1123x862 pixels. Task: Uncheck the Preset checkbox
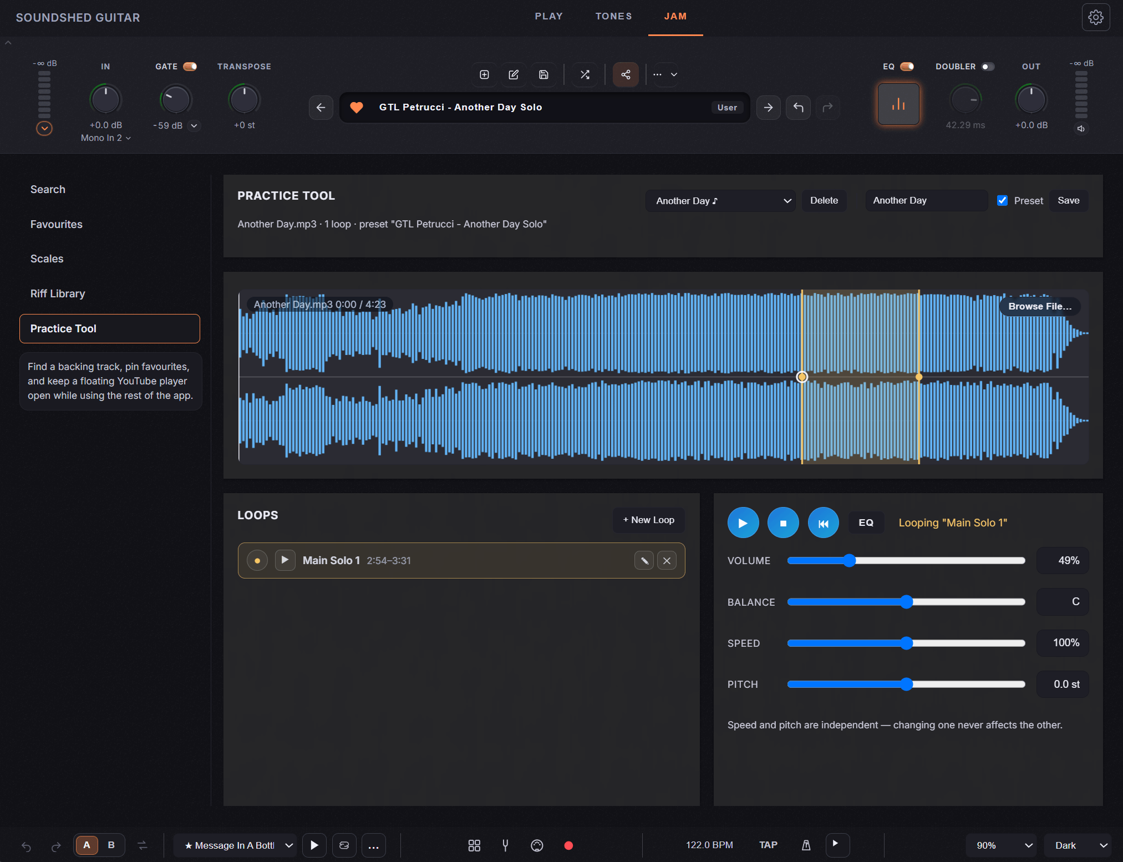tap(1002, 200)
